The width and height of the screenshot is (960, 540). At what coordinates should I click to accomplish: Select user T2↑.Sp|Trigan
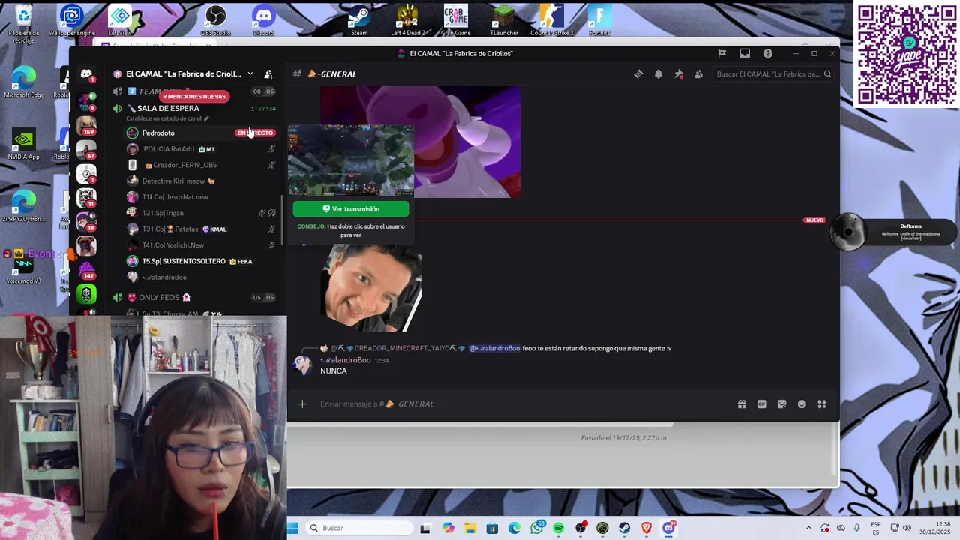tap(163, 213)
